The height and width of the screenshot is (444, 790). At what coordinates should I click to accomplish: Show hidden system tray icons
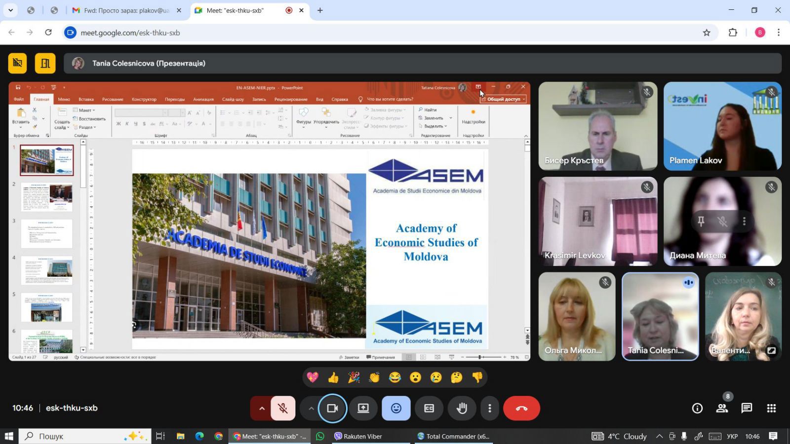coord(659,436)
